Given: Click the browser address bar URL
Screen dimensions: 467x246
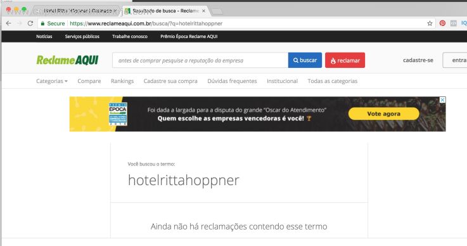Looking at the screenshot, I should coord(146,23).
